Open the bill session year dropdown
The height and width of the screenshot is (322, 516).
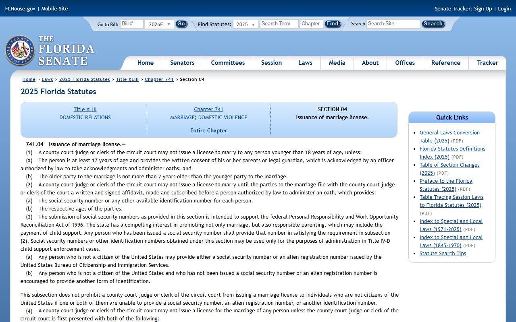(x=159, y=24)
